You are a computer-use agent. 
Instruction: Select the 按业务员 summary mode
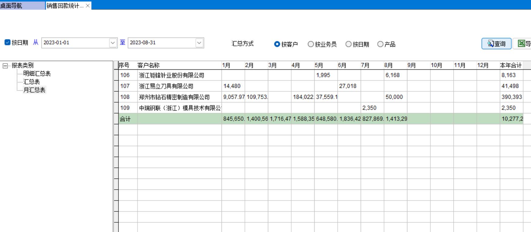[311, 44]
